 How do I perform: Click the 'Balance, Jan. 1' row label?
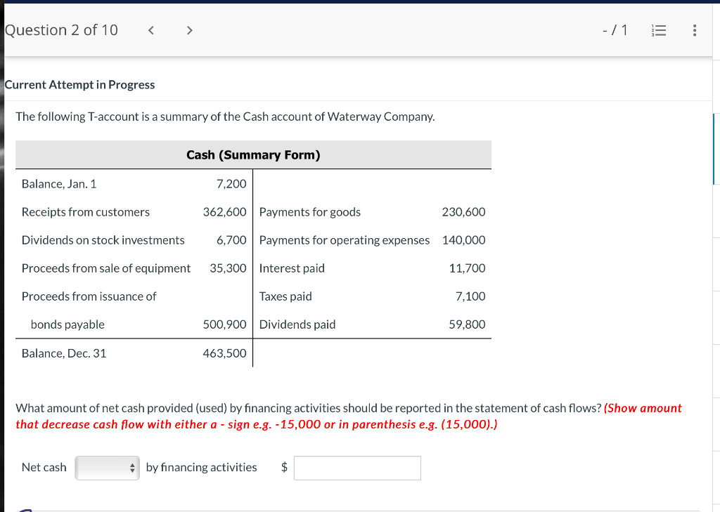click(59, 184)
